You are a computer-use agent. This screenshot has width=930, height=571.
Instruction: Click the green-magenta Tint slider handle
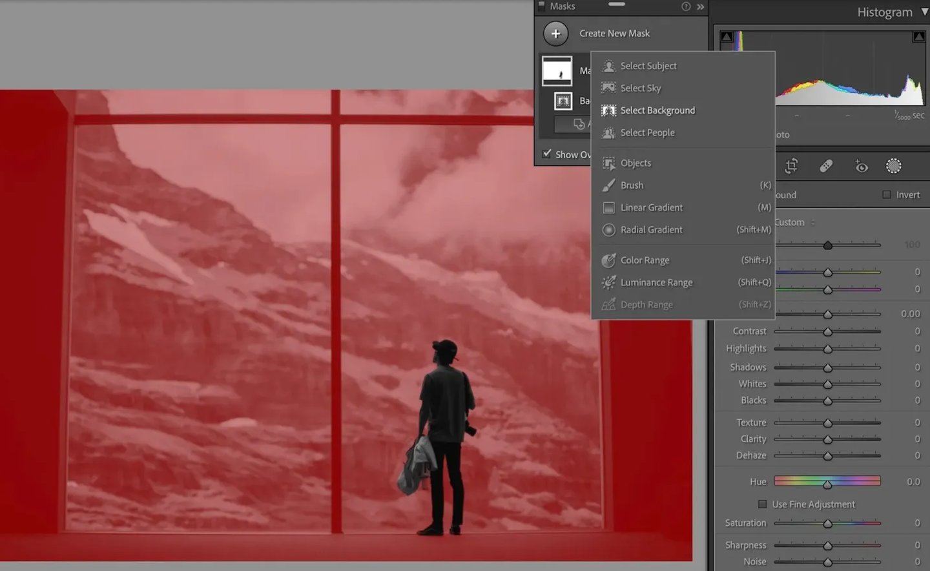tap(827, 290)
